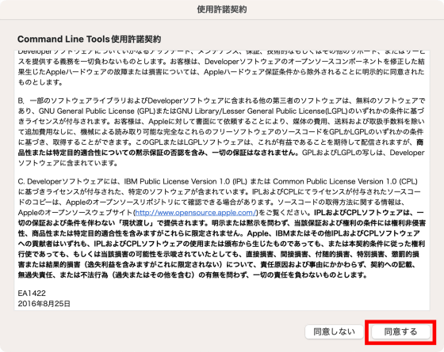Viewport: 444px width, 352px height.
Task: Select the heading 'Command Line Tools 使用許諾契約'
Action: tap(89, 39)
